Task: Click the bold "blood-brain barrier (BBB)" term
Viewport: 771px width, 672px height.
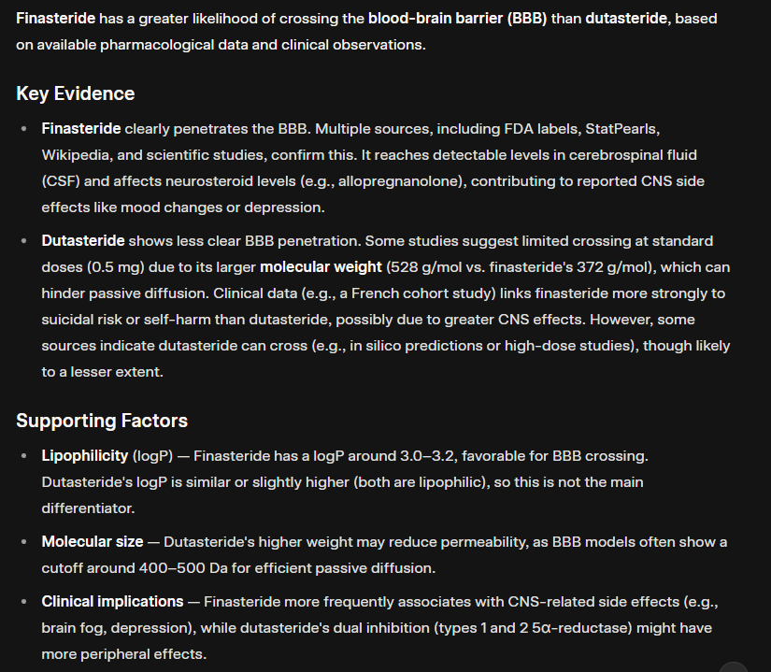Action: [457, 19]
